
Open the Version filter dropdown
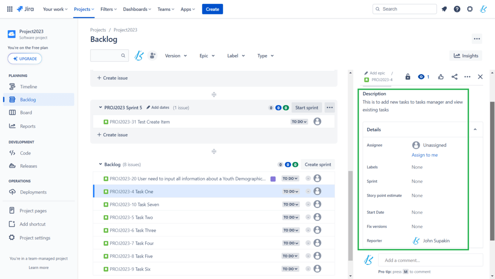point(176,56)
